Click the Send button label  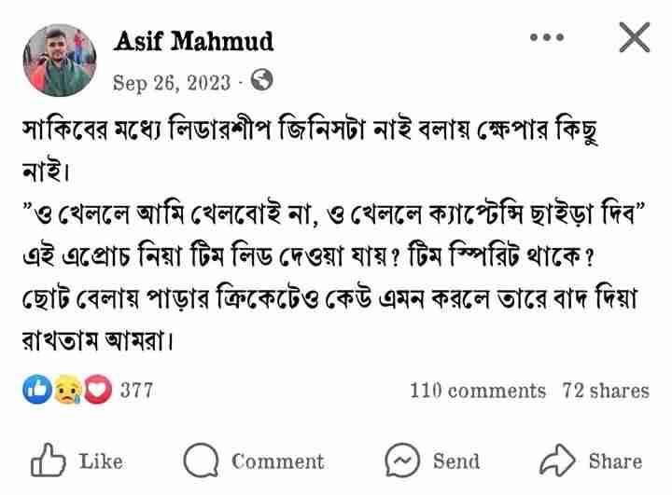point(456,461)
